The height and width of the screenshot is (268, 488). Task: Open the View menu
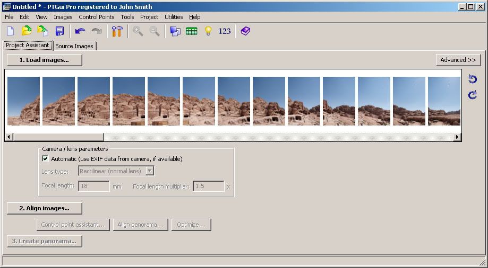41,17
